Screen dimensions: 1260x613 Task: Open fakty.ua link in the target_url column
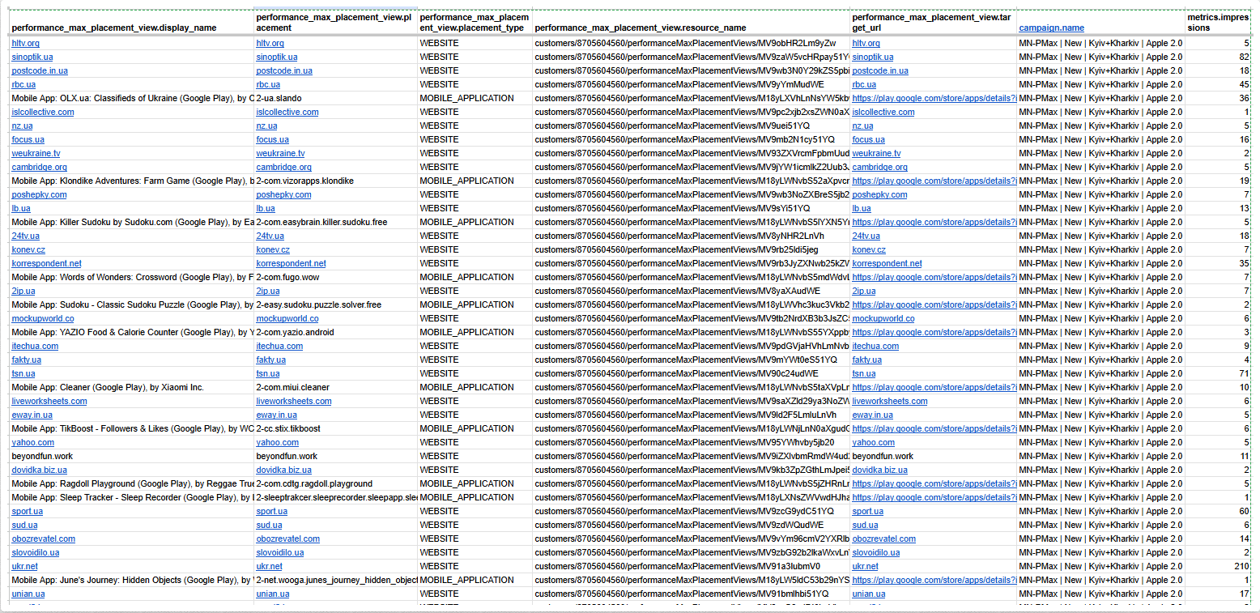pyautogui.click(x=866, y=360)
